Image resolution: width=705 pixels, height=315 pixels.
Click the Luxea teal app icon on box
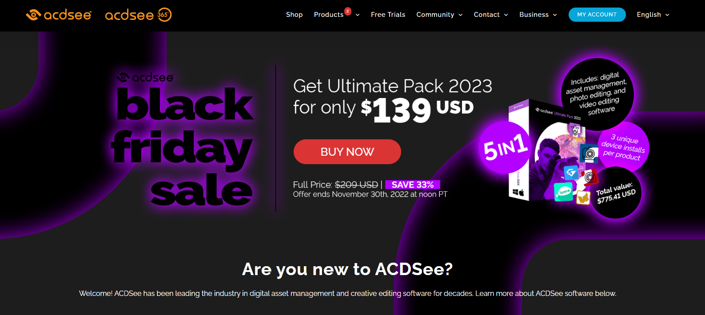coord(564,192)
